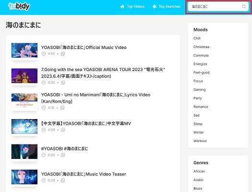
Task: Click WhatsApp share icon for Official Music Video
Action: coord(63,54)
